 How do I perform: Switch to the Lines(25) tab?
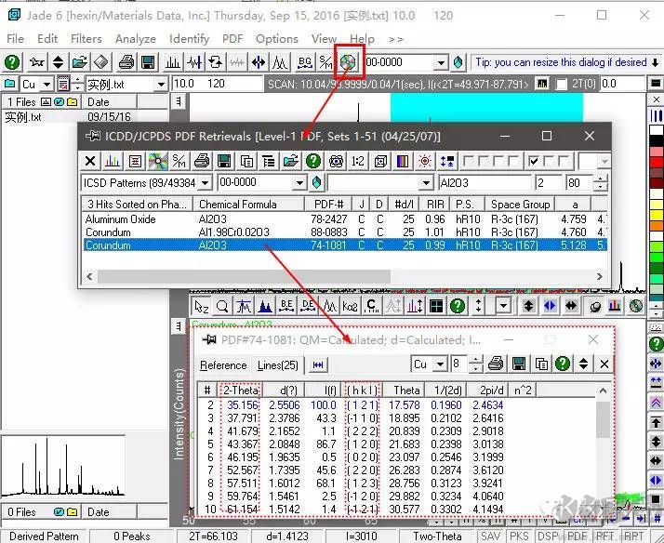point(278,365)
